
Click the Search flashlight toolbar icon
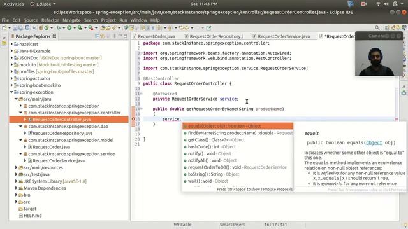click(114, 28)
